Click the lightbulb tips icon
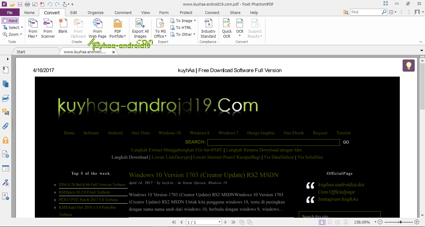 (x=409, y=66)
